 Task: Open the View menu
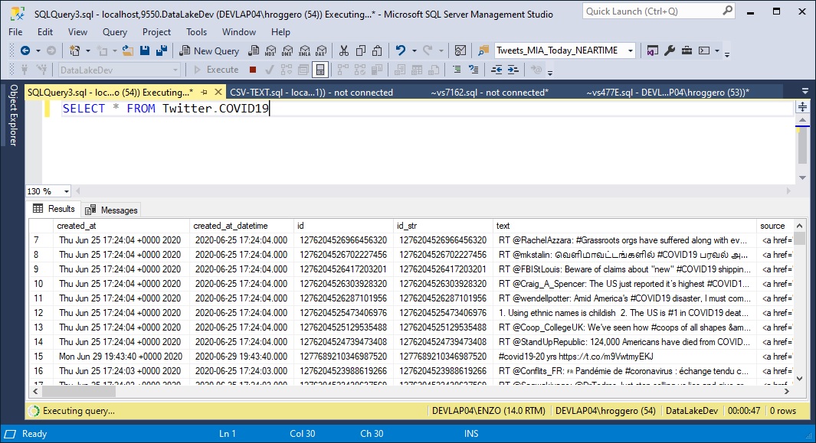pyautogui.click(x=77, y=31)
